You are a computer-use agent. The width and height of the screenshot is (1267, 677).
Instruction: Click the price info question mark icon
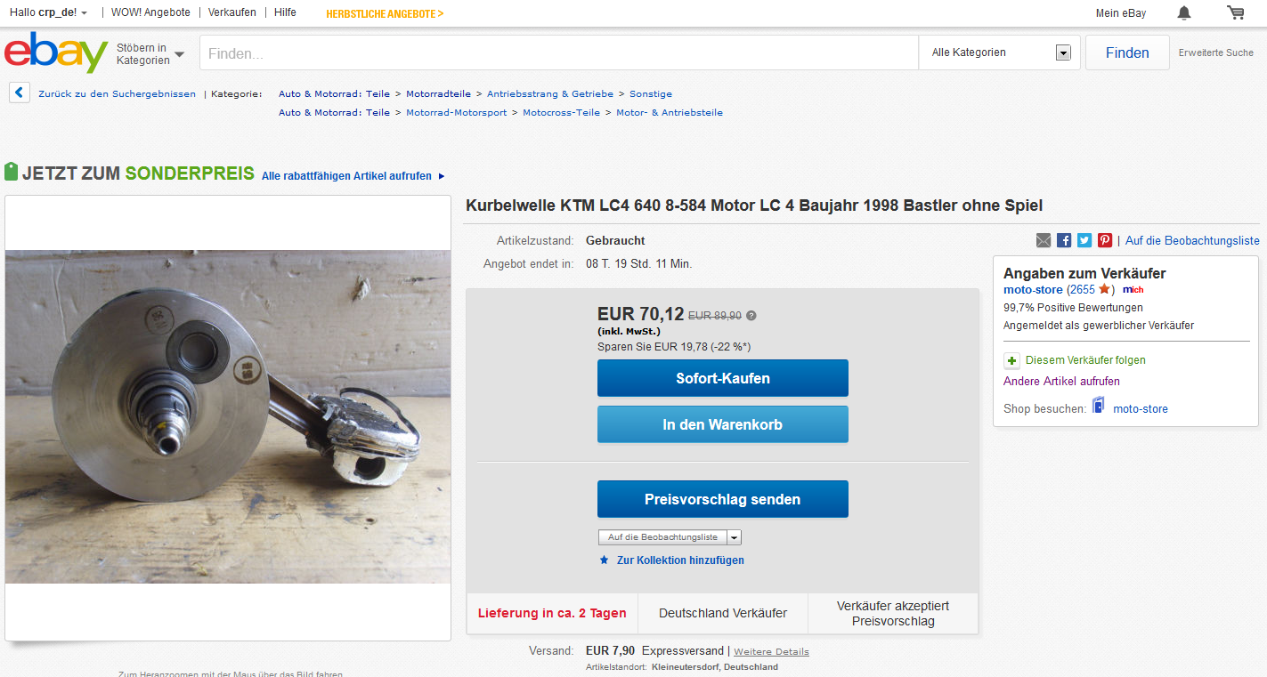coord(751,315)
